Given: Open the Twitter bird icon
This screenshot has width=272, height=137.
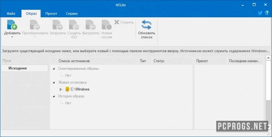Looking at the screenshot, I should [x=260, y=13].
